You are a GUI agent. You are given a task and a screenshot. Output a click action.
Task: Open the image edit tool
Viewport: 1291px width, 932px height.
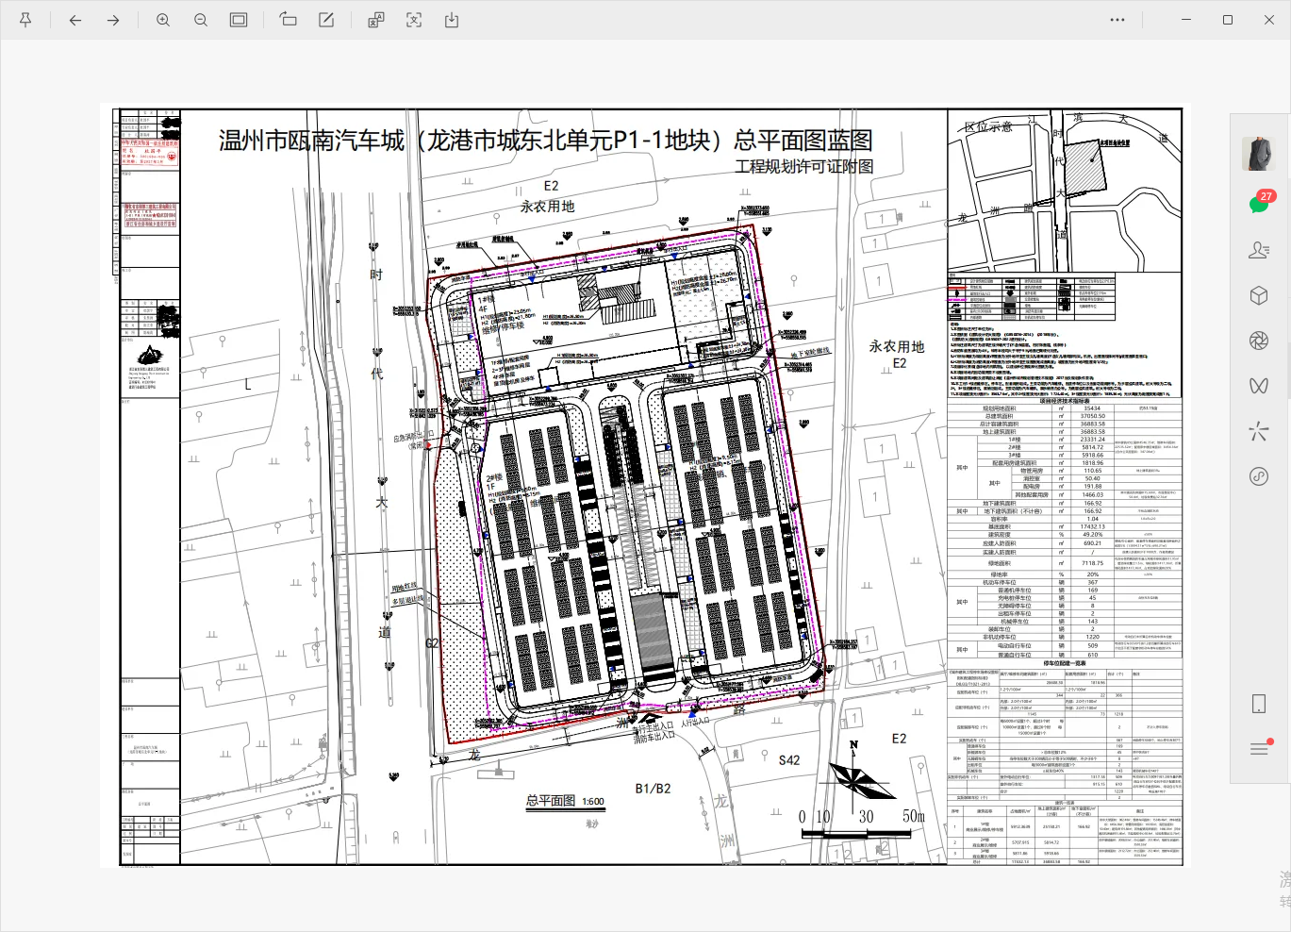click(326, 20)
